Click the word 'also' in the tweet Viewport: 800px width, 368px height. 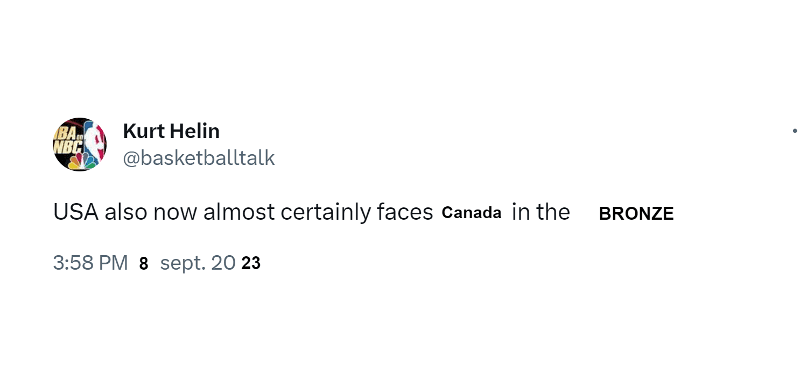[x=125, y=213]
